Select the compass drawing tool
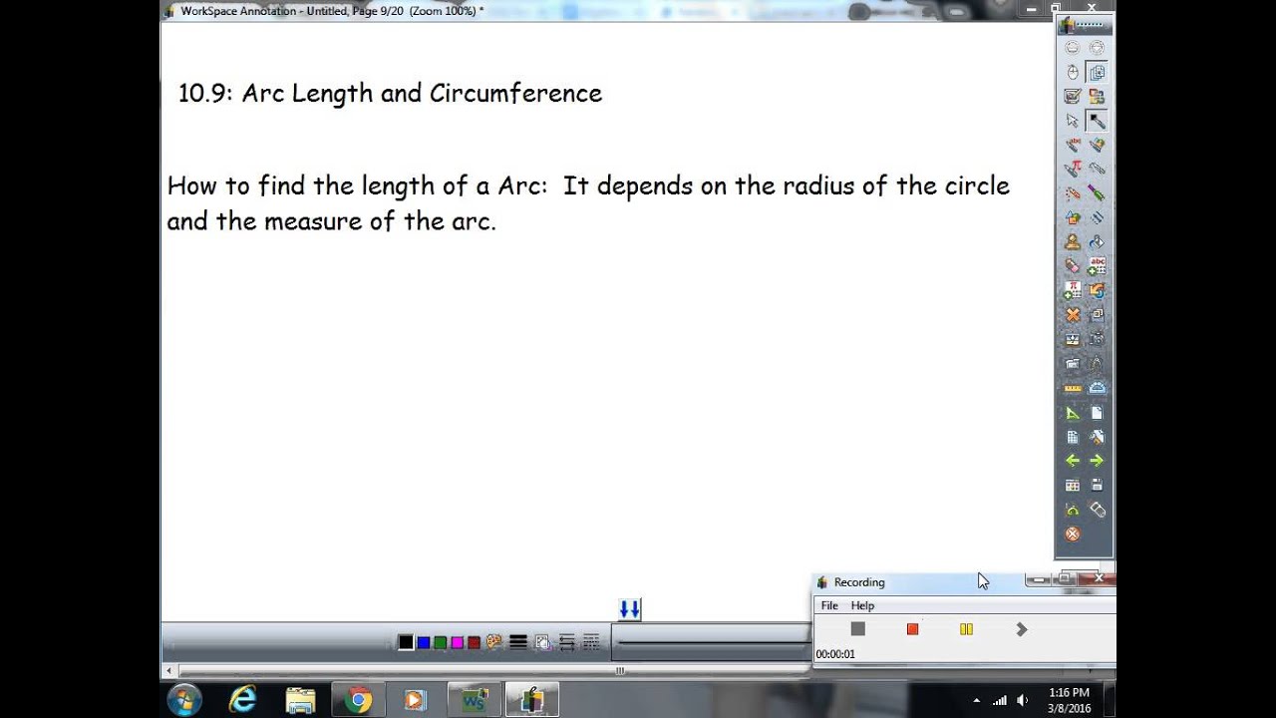The image size is (1276, 718). tap(1097, 364)
